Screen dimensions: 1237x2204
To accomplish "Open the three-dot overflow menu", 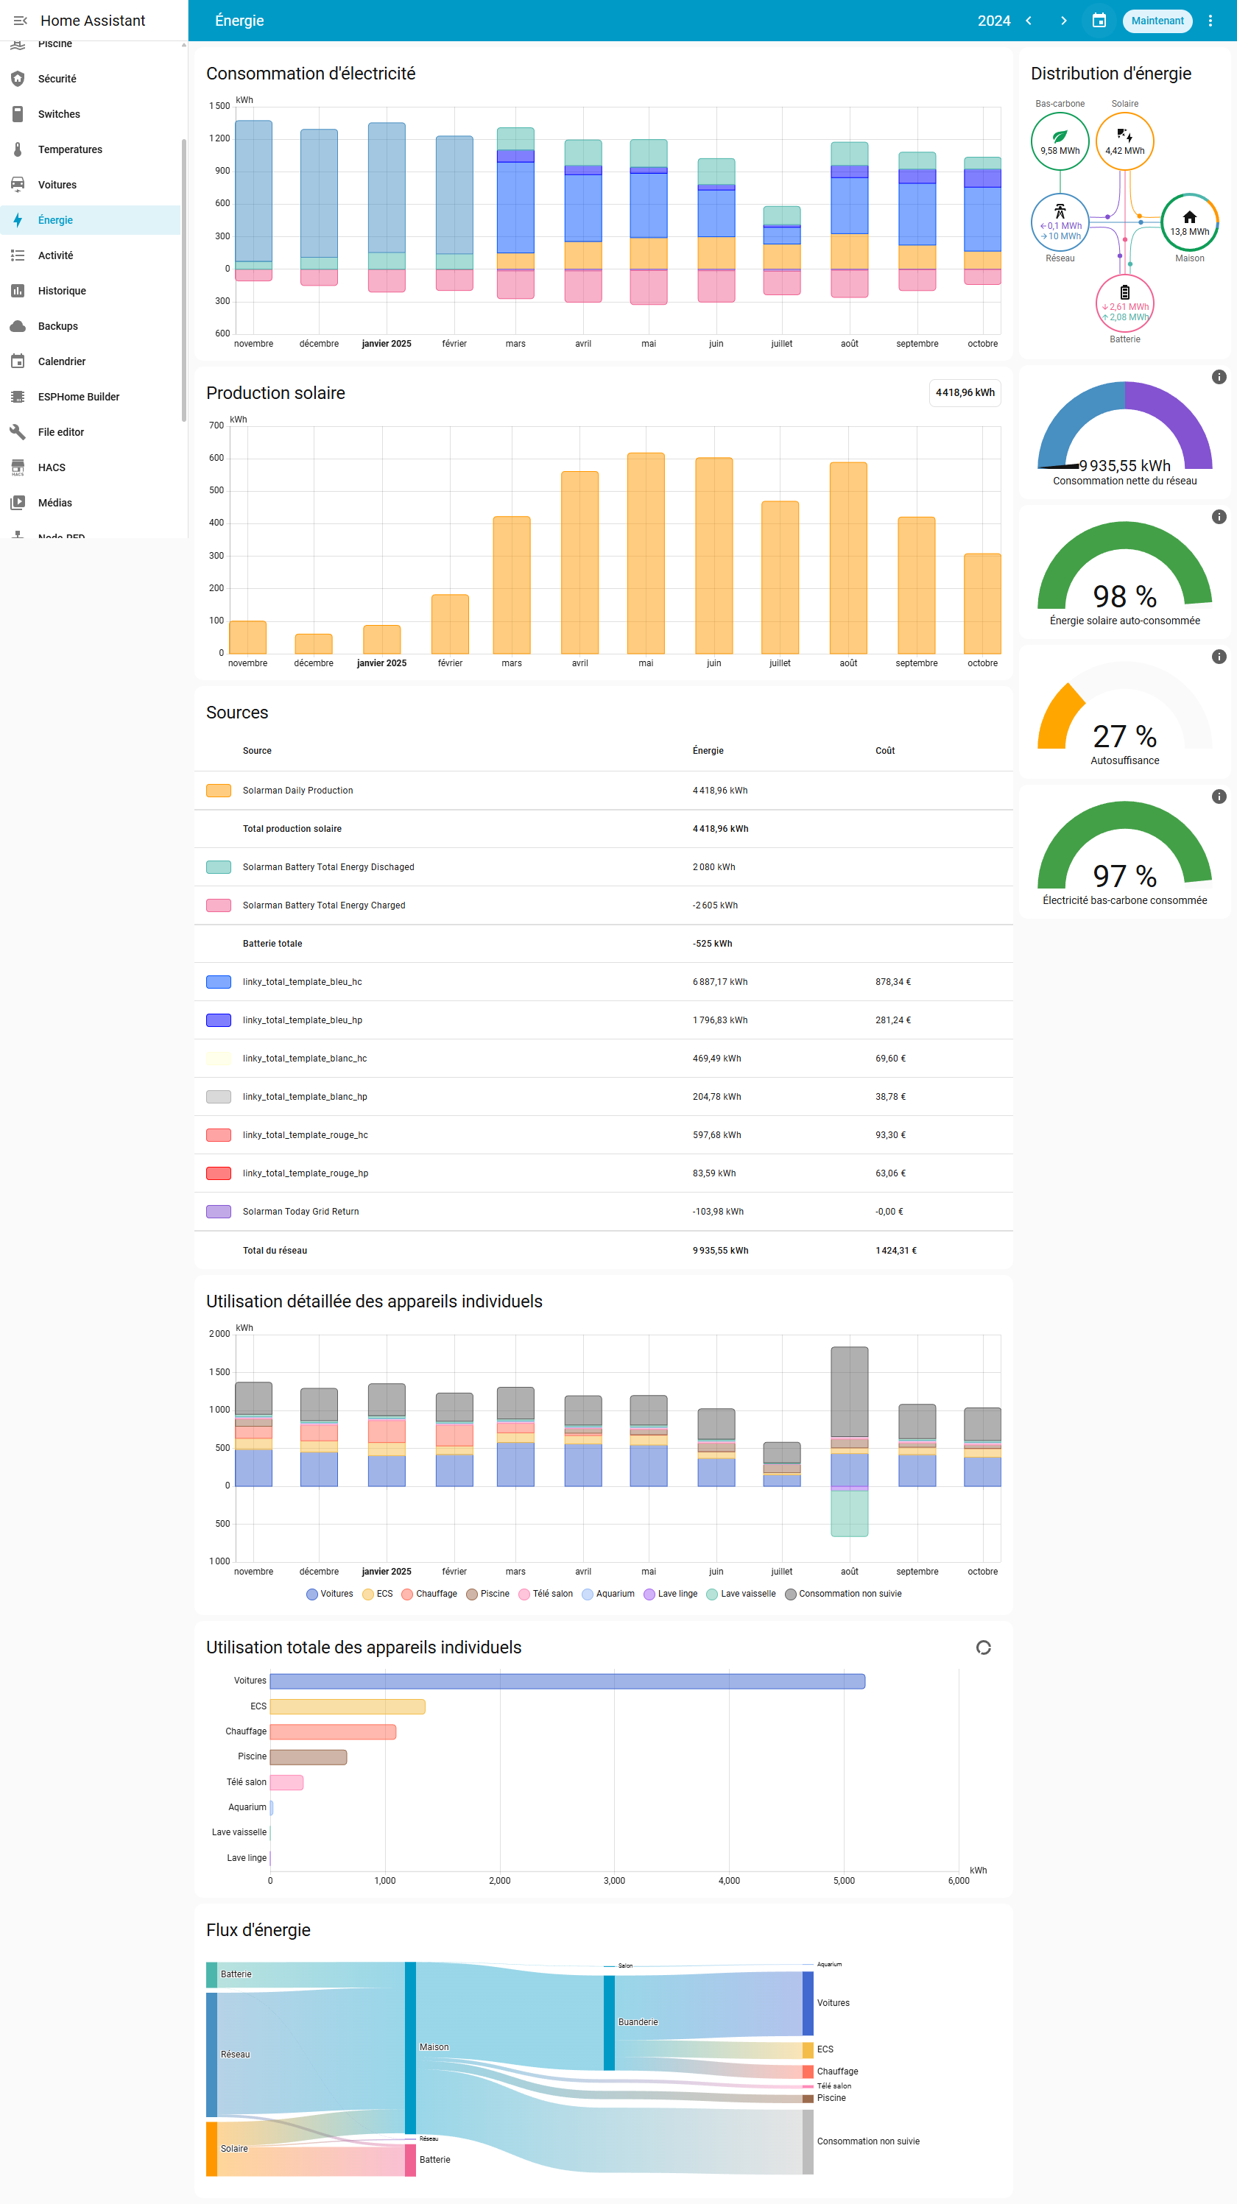I will coord(1210,21).
